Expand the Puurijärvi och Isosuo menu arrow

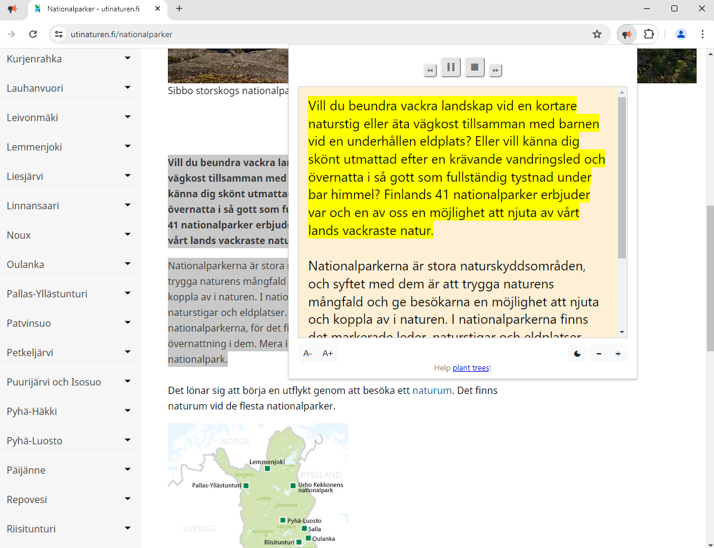pyautogui.click(x=128, y=381)
